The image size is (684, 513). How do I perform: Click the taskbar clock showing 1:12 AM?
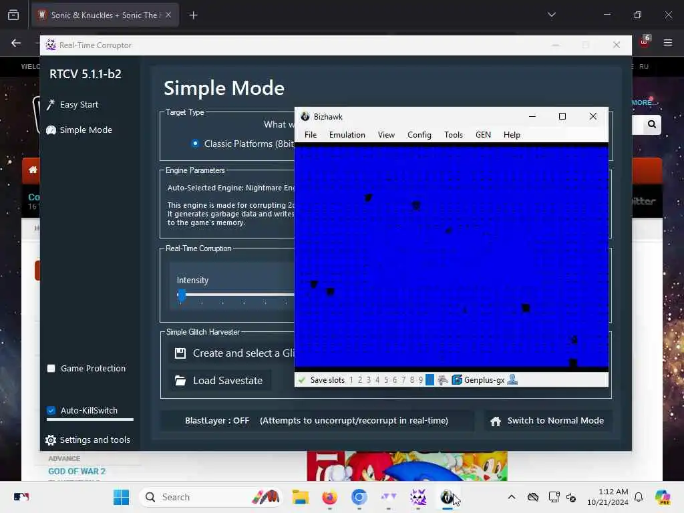tap(608, 497)
